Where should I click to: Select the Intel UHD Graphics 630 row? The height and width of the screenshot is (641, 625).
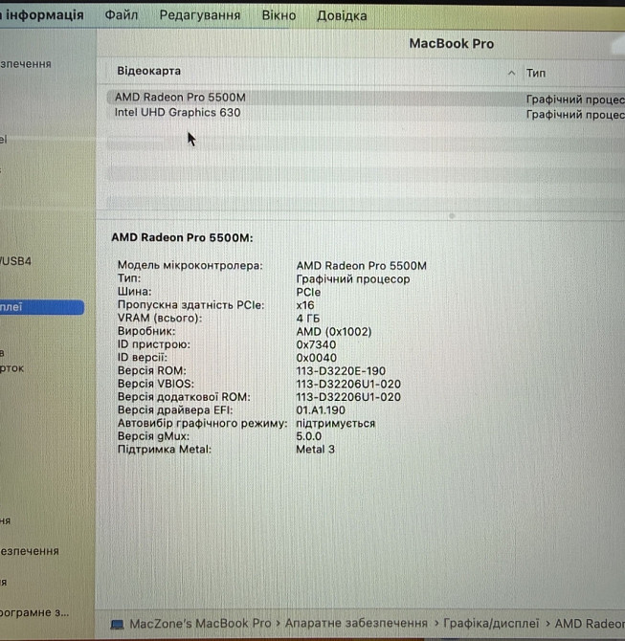pos(366,113)
